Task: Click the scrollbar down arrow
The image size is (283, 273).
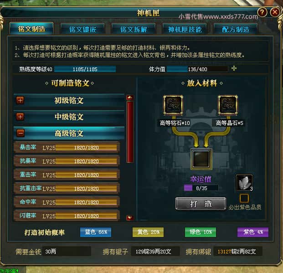Action: 130,217
